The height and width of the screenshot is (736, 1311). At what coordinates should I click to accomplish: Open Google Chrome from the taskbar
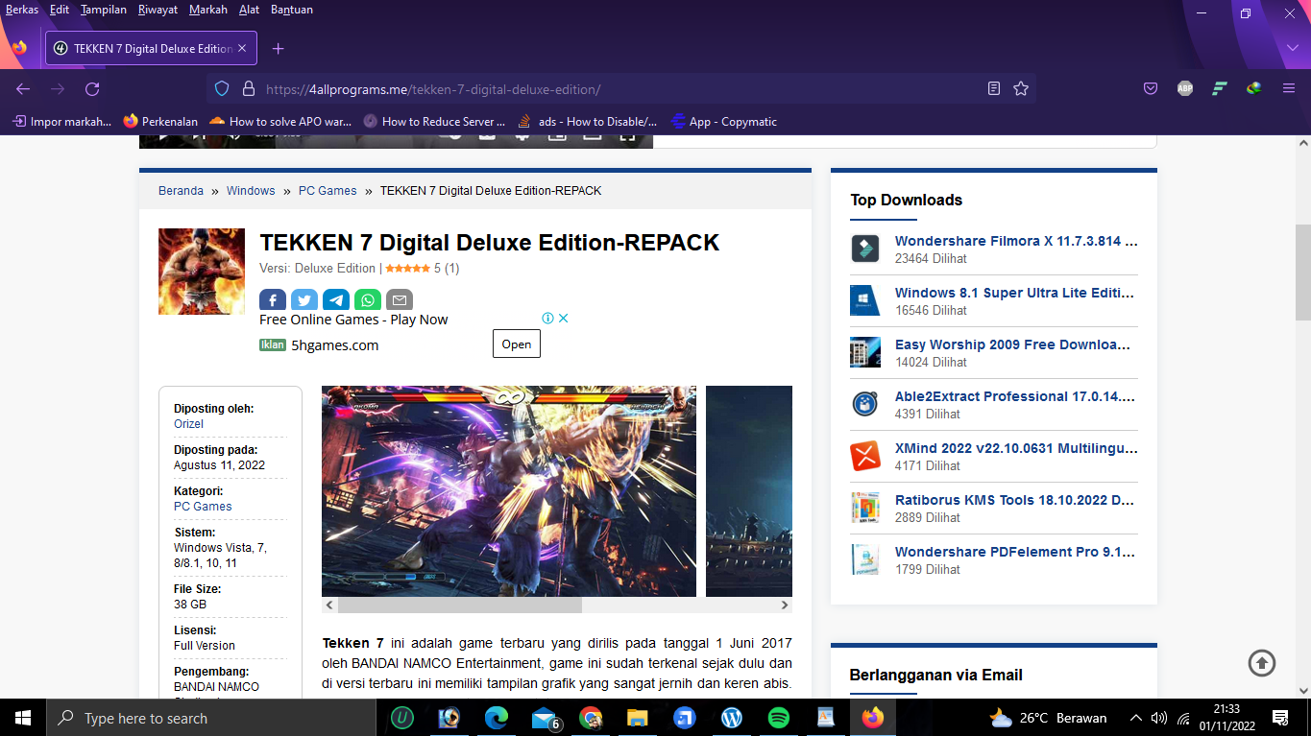[591, 718]
